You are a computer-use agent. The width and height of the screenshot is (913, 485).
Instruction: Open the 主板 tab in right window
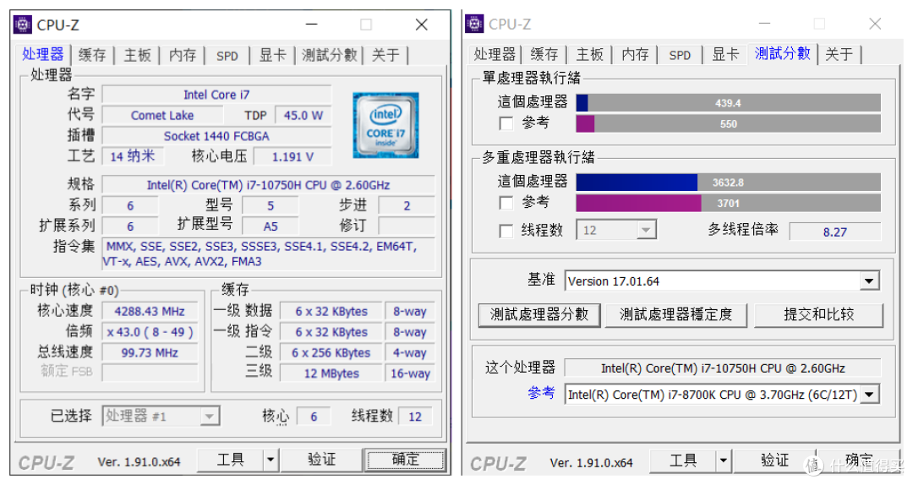590,54
